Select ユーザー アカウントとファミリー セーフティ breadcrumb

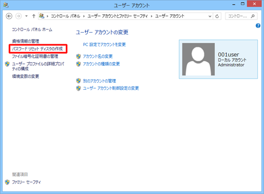click(118, 16)
